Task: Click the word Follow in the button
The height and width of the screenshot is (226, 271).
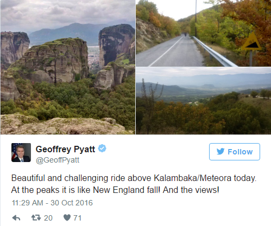Action: coord(240,152)
